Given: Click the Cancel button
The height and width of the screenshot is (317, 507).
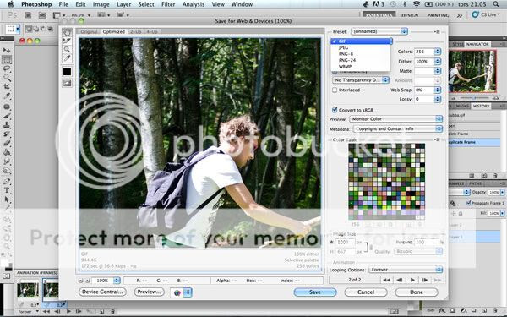Looking at the screenshot, I should (366, 292).
